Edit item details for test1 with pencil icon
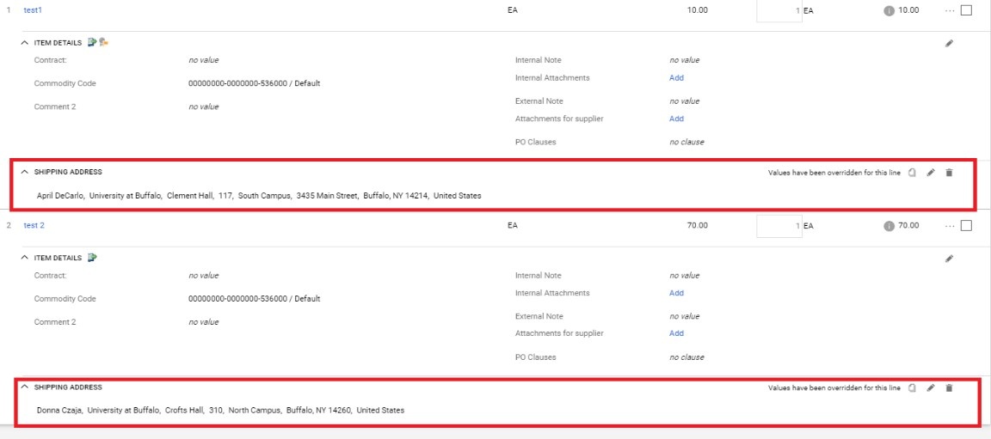 949,43
